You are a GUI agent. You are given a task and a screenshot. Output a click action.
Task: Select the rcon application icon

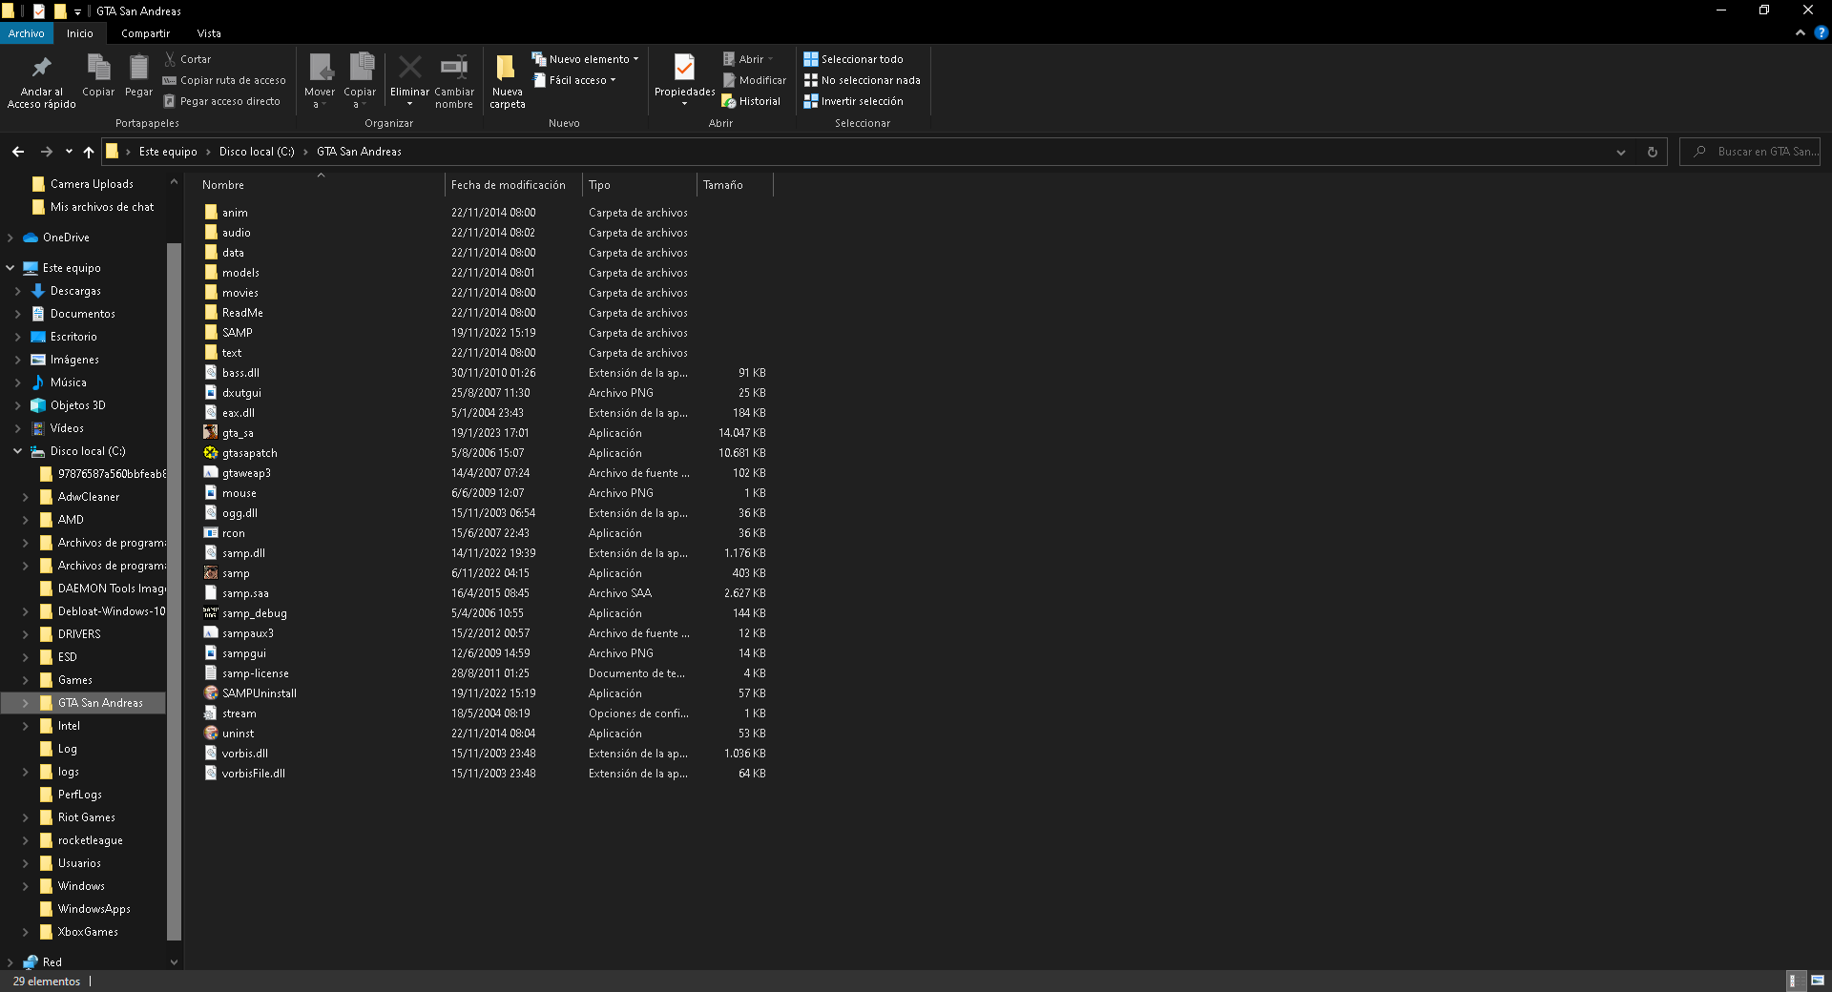click(x=211, y=533)
